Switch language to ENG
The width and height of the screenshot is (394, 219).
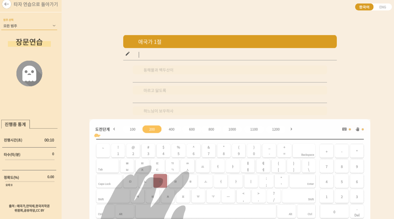pos(383,7)
